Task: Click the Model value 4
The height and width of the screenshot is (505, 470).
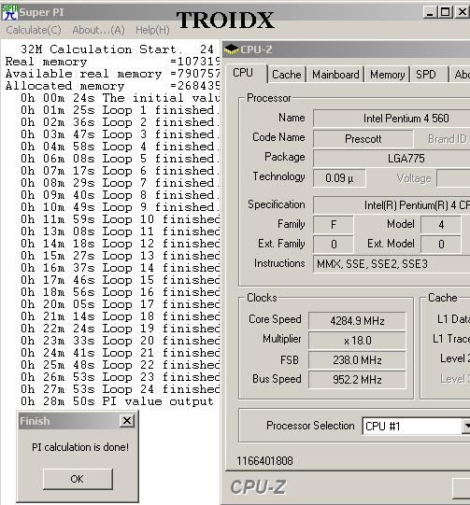Action: (x=441, y=224)
